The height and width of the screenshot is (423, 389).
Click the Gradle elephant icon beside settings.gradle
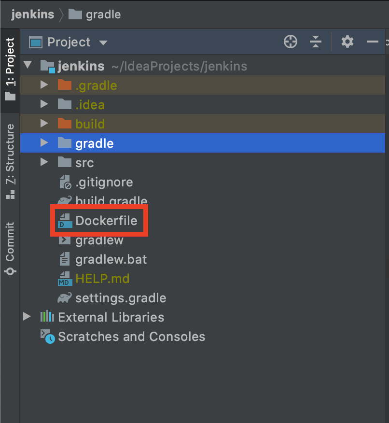pyautogui.click(x=65, y=298)
